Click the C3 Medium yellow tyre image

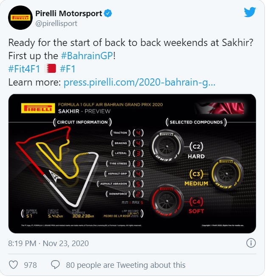tap(226, 174)
